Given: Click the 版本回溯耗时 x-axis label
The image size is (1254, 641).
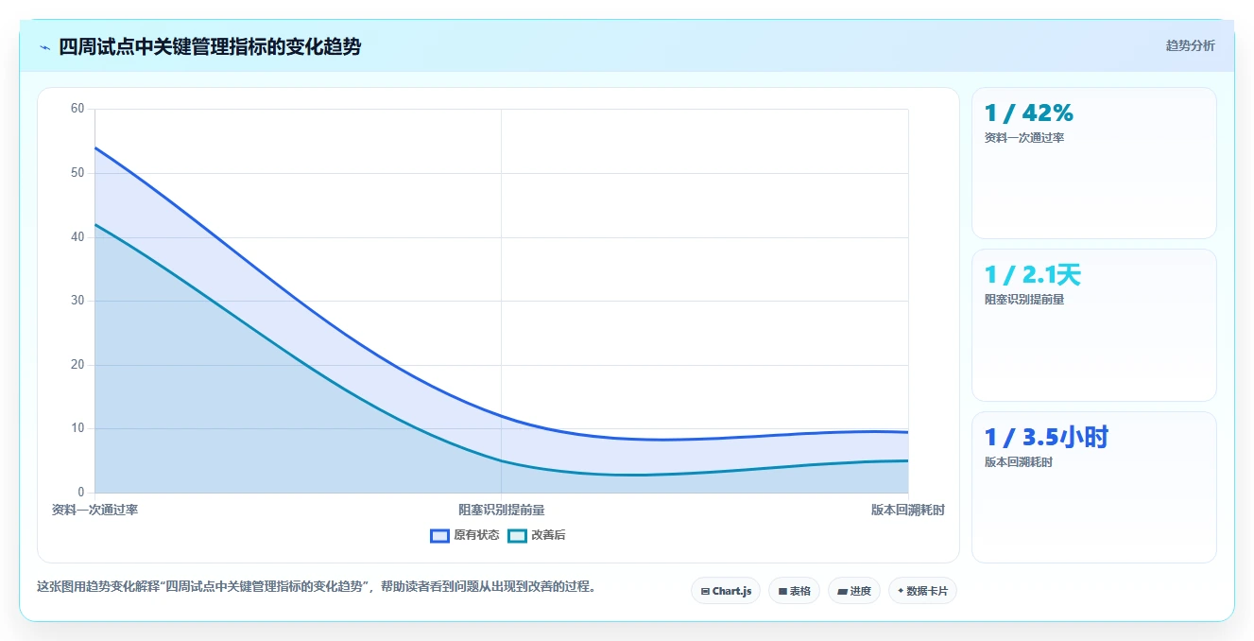Looking at the screenshot, I should (x=907, y=510).
